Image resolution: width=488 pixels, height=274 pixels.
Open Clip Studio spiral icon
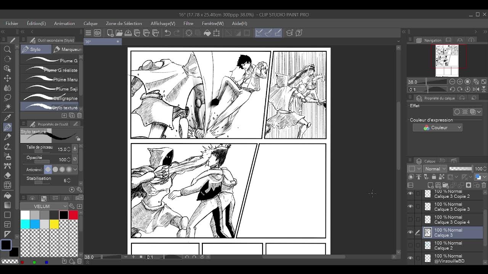[x=98, y=33]
